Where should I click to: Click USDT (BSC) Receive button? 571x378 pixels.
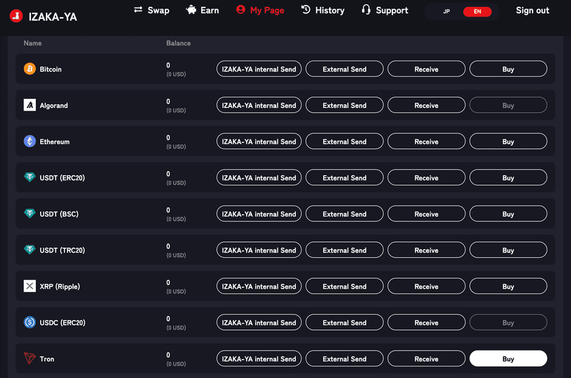click(x=427, y=214)
